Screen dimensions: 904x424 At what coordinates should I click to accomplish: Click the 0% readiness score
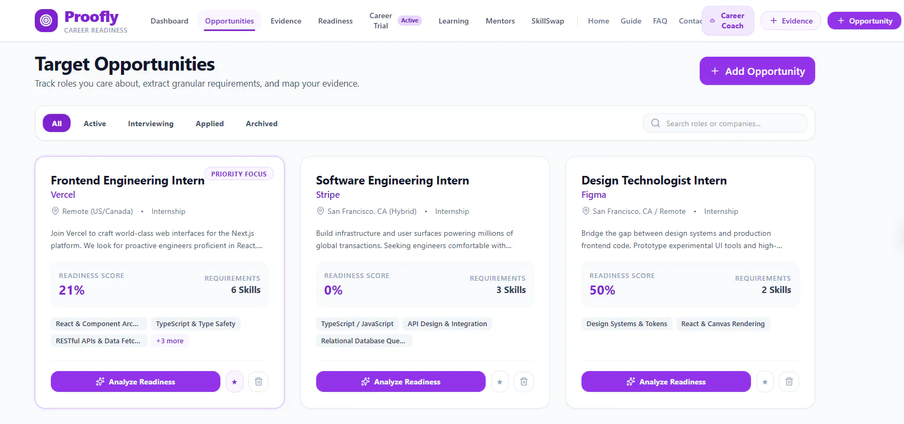tap(333, 290)
